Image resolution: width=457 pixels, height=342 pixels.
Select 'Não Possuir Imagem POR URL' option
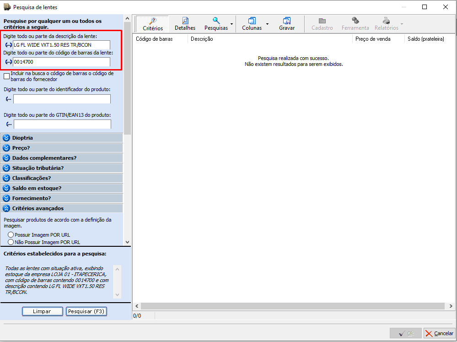11,242
